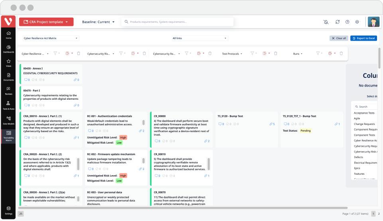Screen dimensions: 383x221
Task: Open red field-display menu for Runs column
Action: 332,53
